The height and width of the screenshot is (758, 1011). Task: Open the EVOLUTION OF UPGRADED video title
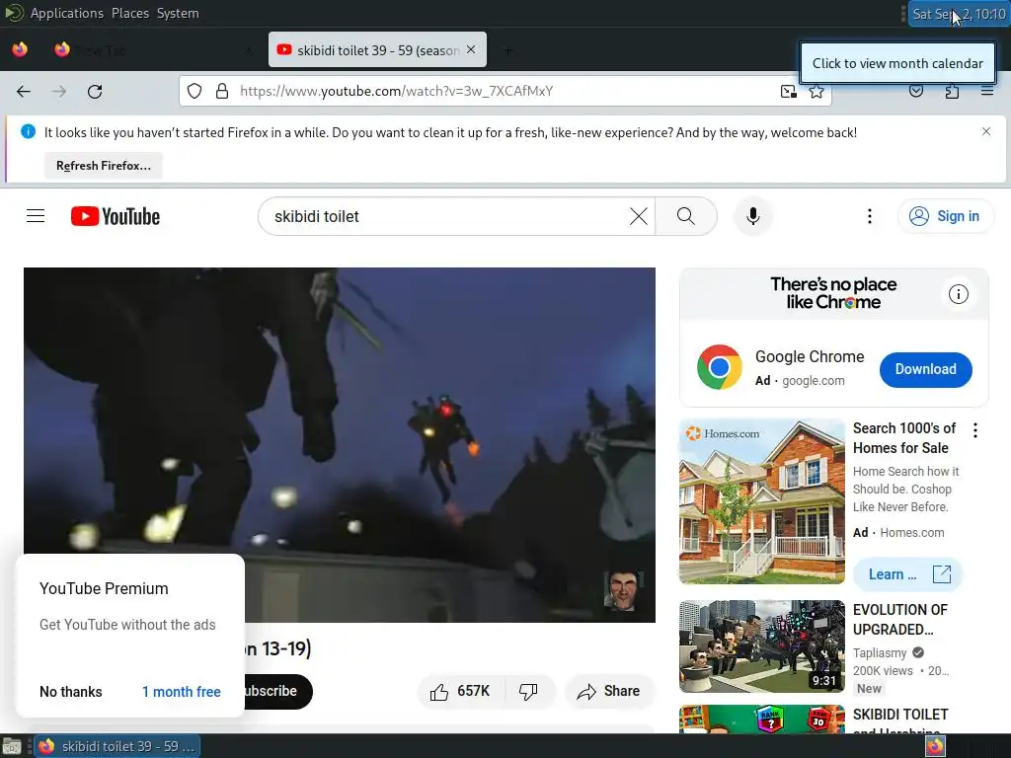point(900,620)
